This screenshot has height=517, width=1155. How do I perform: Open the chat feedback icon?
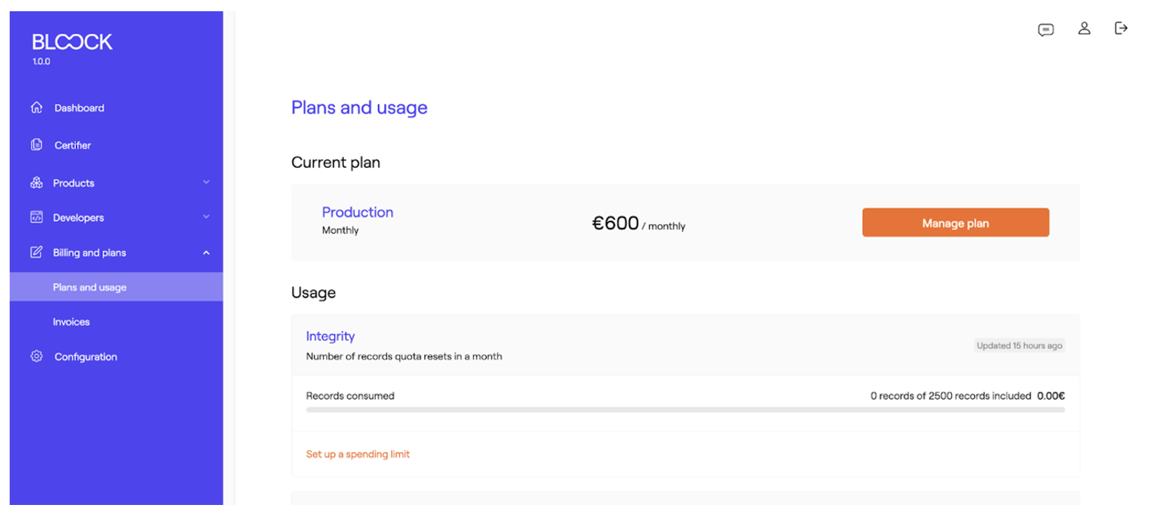(1046, 30)
